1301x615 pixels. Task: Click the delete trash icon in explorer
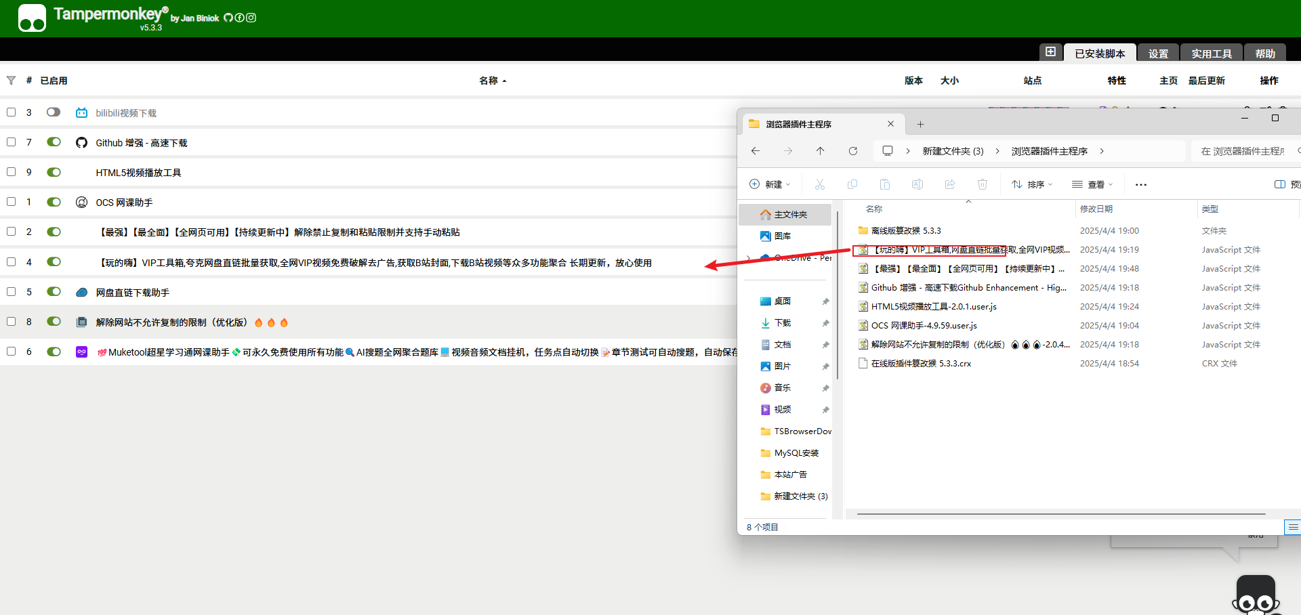(983, 184)
